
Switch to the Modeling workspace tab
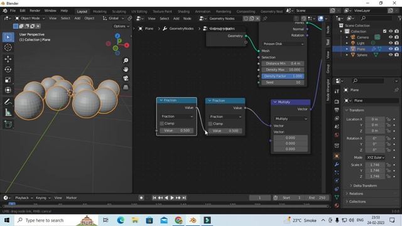pyautogui.click(x=99, y=11)
